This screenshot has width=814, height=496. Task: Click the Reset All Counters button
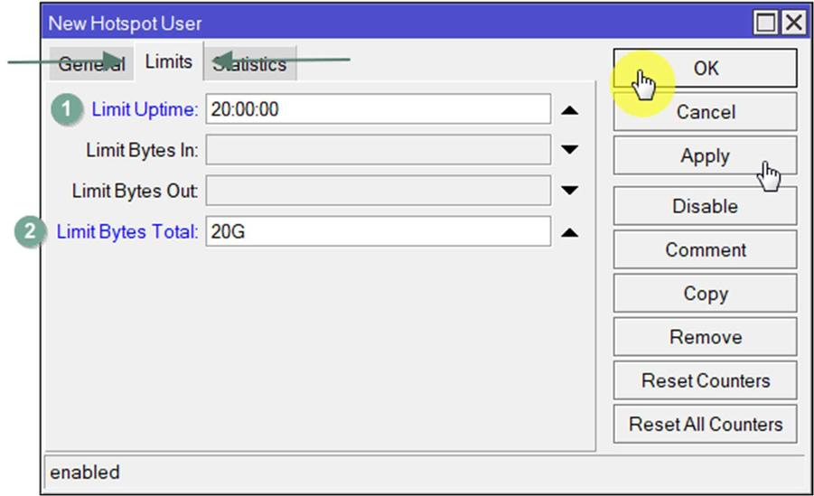pos(705,424)
